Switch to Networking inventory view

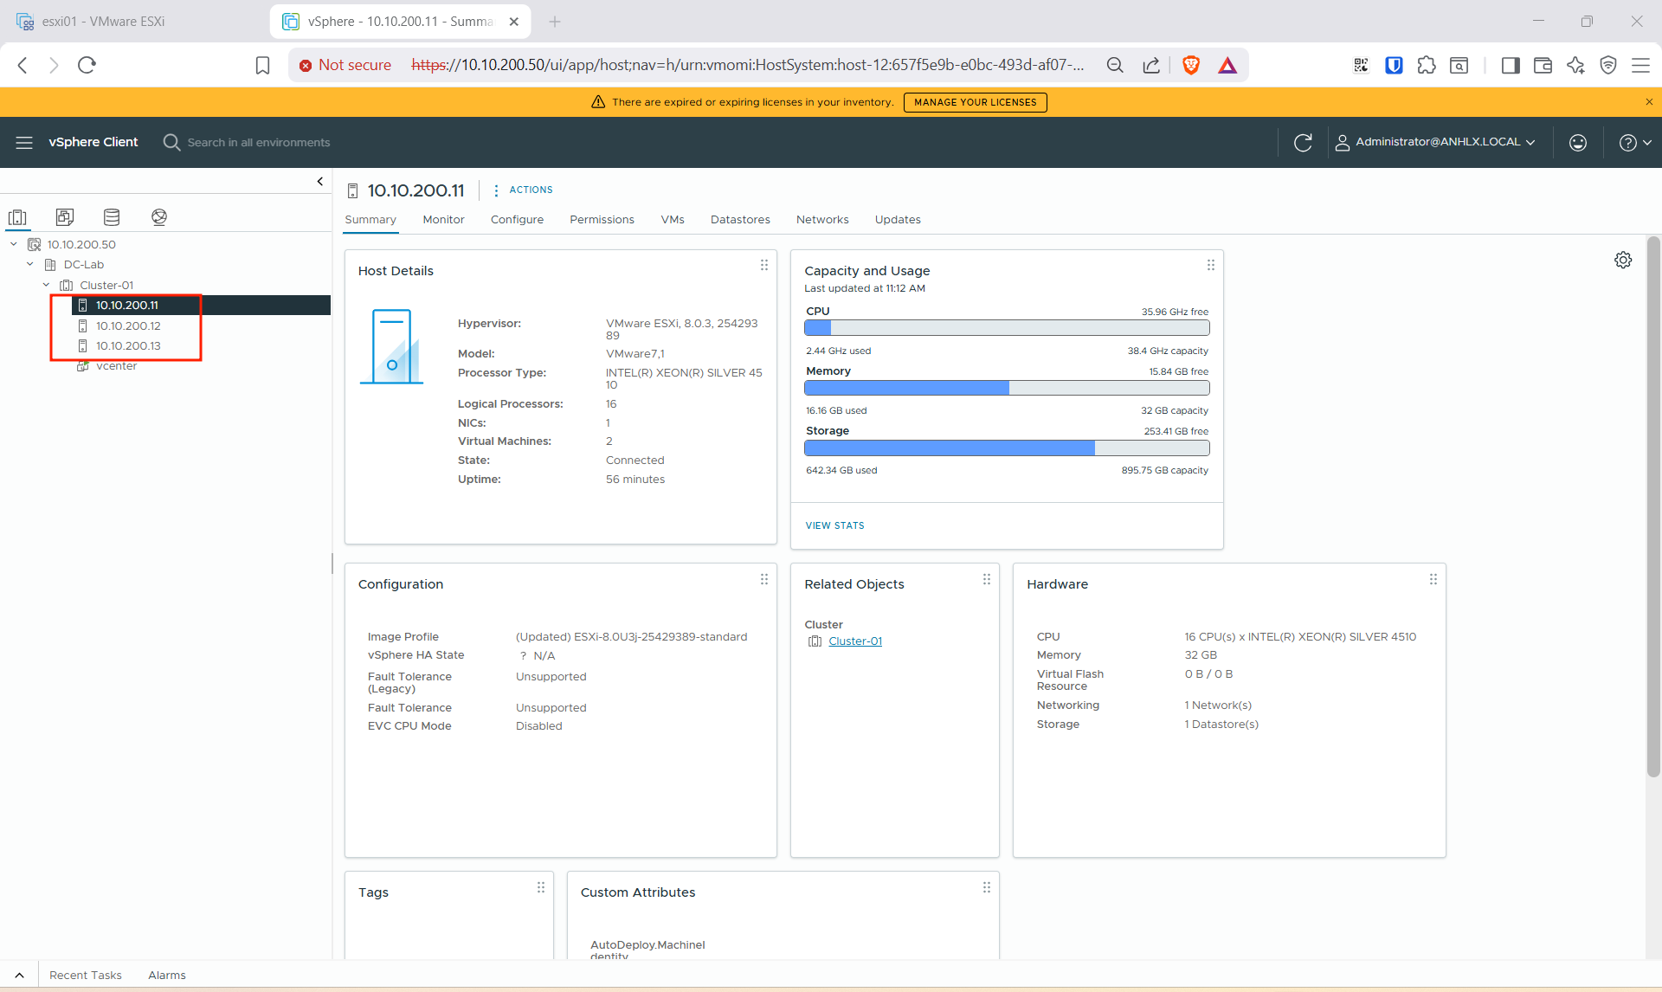[x=159, y=216]
